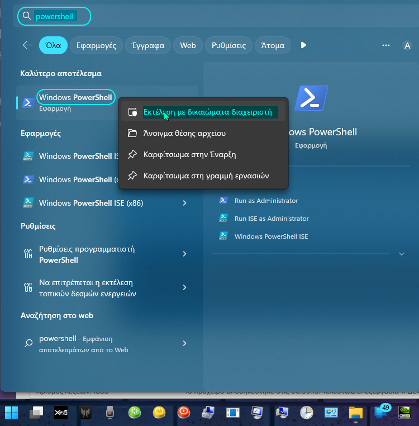Switch to the Ρυθμίσεις filter tab
The height and width of the screenshot is (426, 419).
point(228,45)
